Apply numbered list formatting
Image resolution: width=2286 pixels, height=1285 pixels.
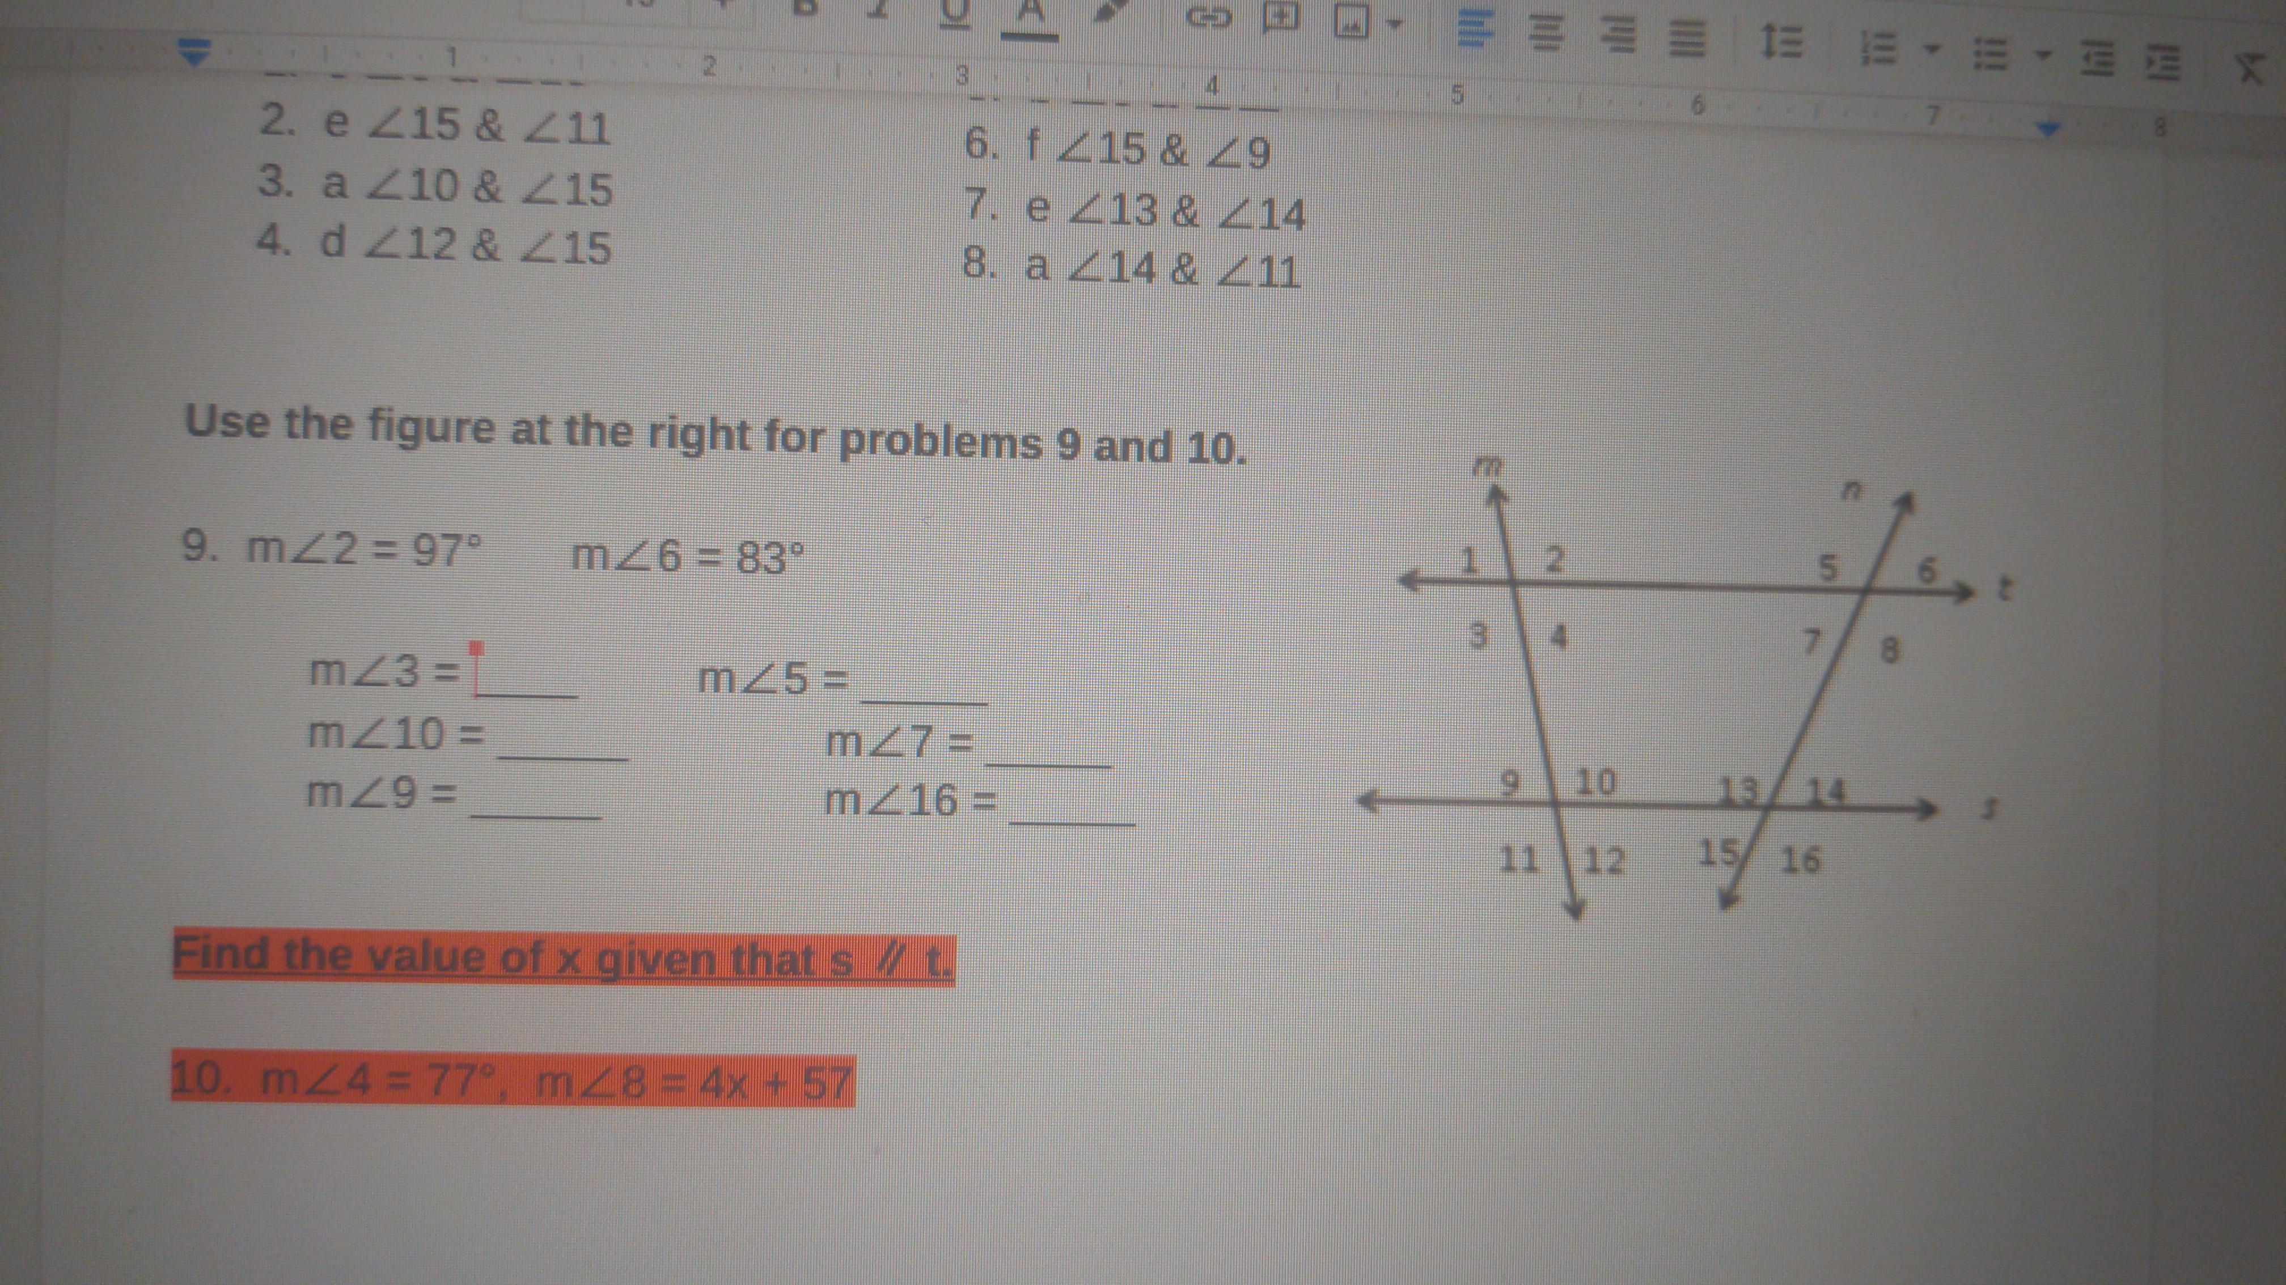tap(1879, 49)
